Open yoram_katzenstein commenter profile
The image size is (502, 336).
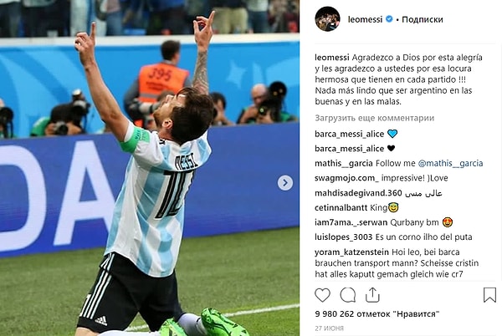(x=351, y=252)
